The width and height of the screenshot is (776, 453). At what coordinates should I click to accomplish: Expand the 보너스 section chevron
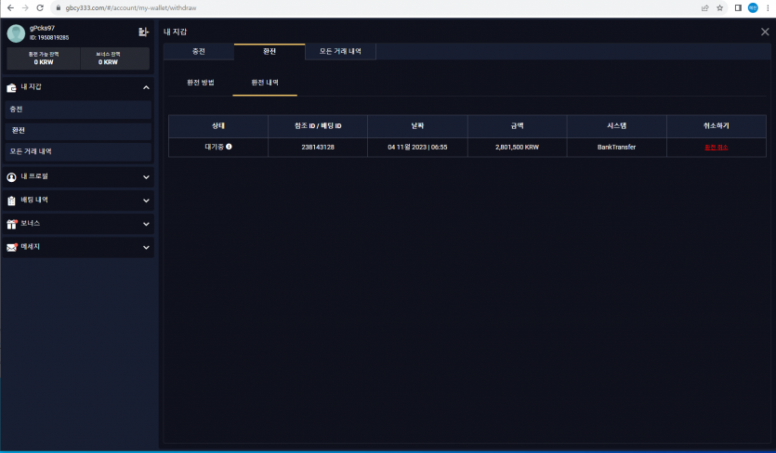coord(146,224)
